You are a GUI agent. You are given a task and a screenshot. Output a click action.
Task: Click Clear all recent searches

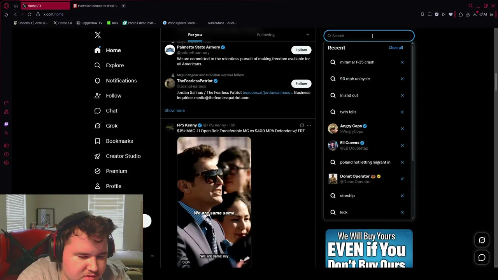[396, 48]
